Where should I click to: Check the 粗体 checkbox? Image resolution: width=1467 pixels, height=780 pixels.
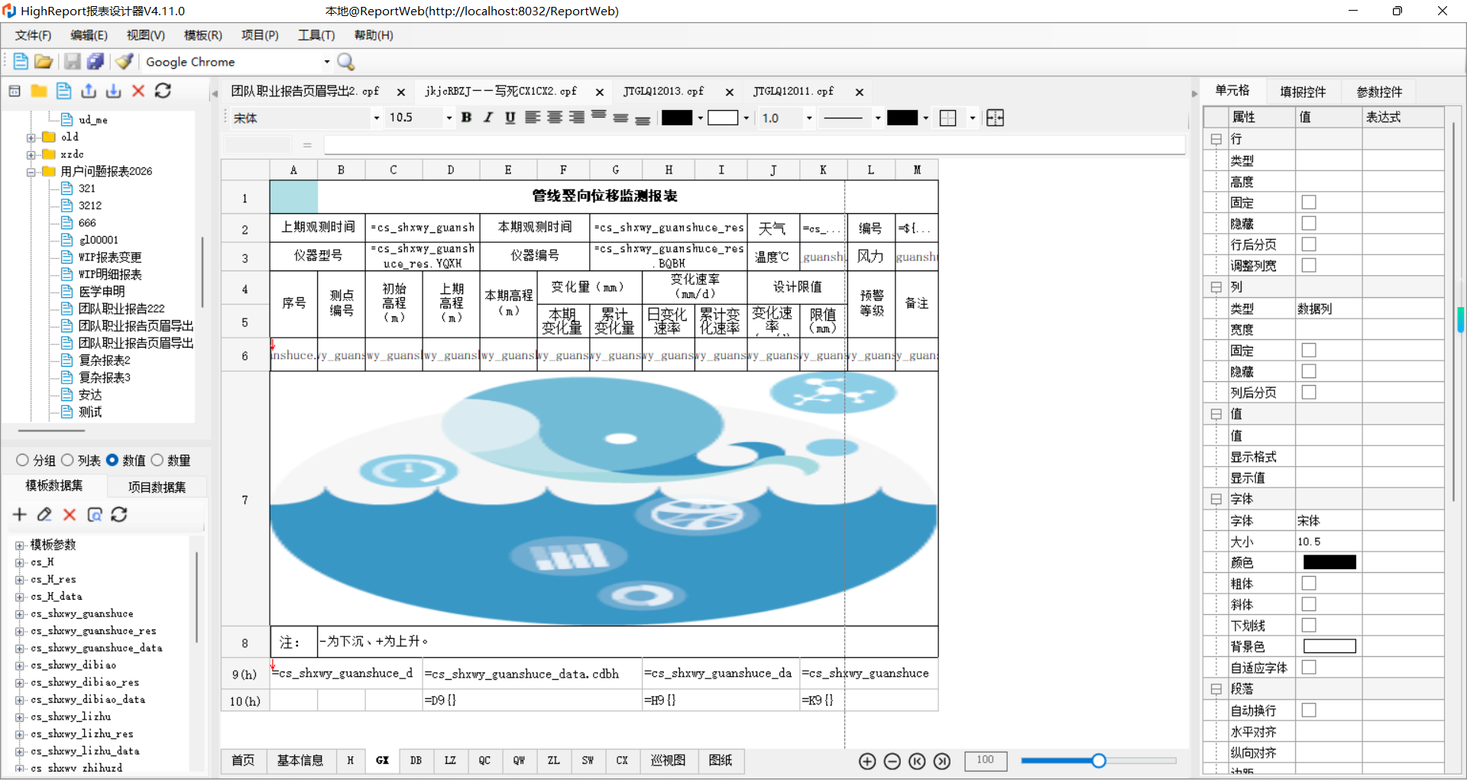(1309, 583)
